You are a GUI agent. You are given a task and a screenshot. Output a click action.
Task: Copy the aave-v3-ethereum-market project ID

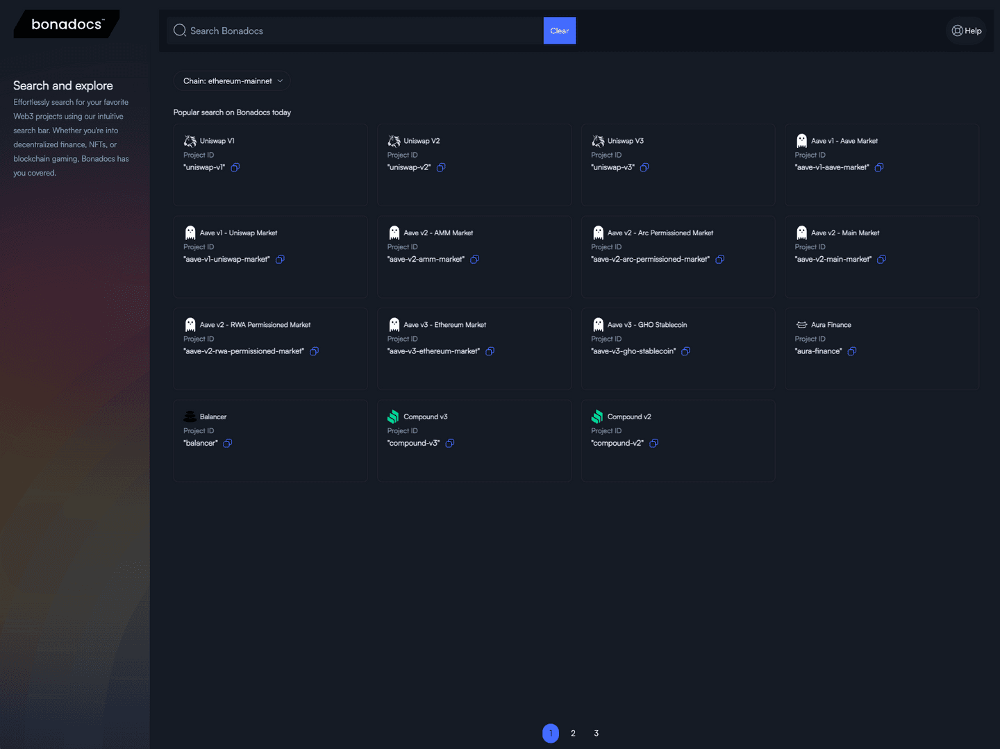point(490,351)
